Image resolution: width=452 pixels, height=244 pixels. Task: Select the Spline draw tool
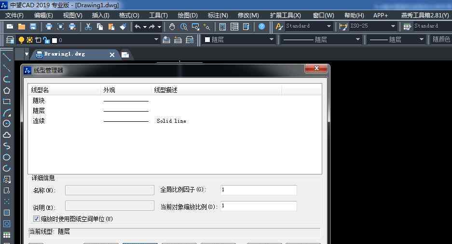pyautogui.click(x=7, y=146)
